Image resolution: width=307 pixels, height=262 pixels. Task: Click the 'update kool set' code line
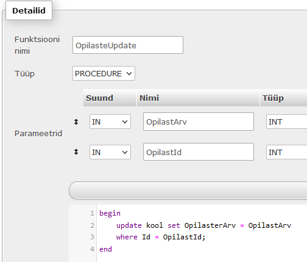click(x=203, y=225)
